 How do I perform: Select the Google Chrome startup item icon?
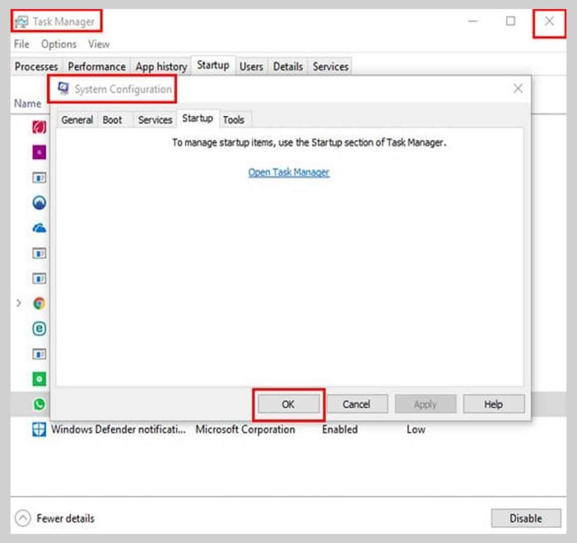38,303
